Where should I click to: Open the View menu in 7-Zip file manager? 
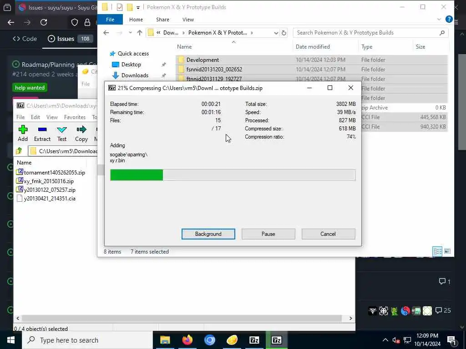coord(52,117)
